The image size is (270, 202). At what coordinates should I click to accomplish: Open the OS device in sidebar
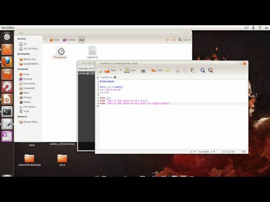coord(23,44)
